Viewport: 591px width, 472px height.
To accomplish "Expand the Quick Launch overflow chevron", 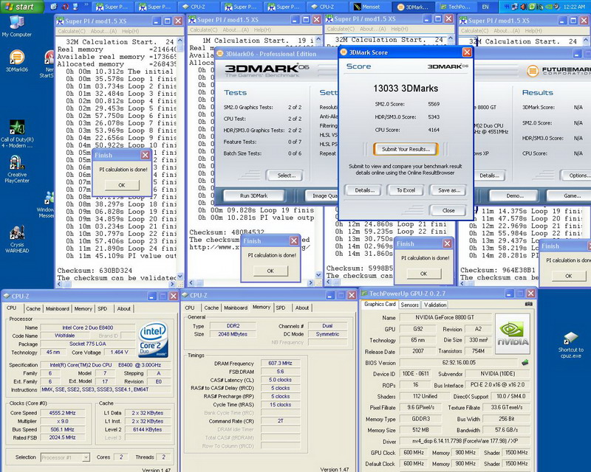I will pos(86,4).
